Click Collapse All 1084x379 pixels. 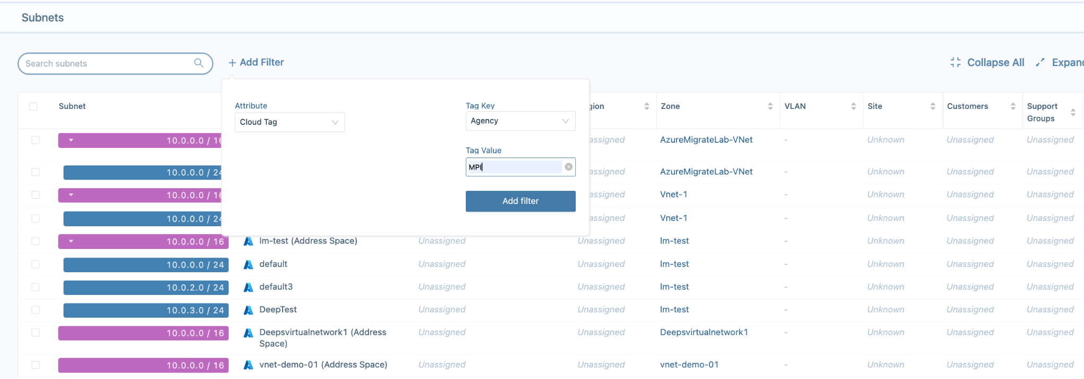pyautogui.click(x=996, y=62)
